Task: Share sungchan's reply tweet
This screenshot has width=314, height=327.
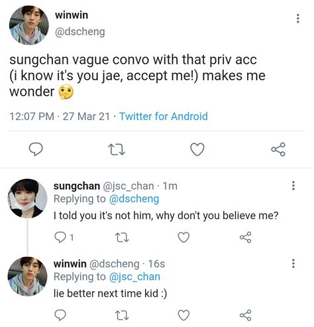Action: coord(246,237)
